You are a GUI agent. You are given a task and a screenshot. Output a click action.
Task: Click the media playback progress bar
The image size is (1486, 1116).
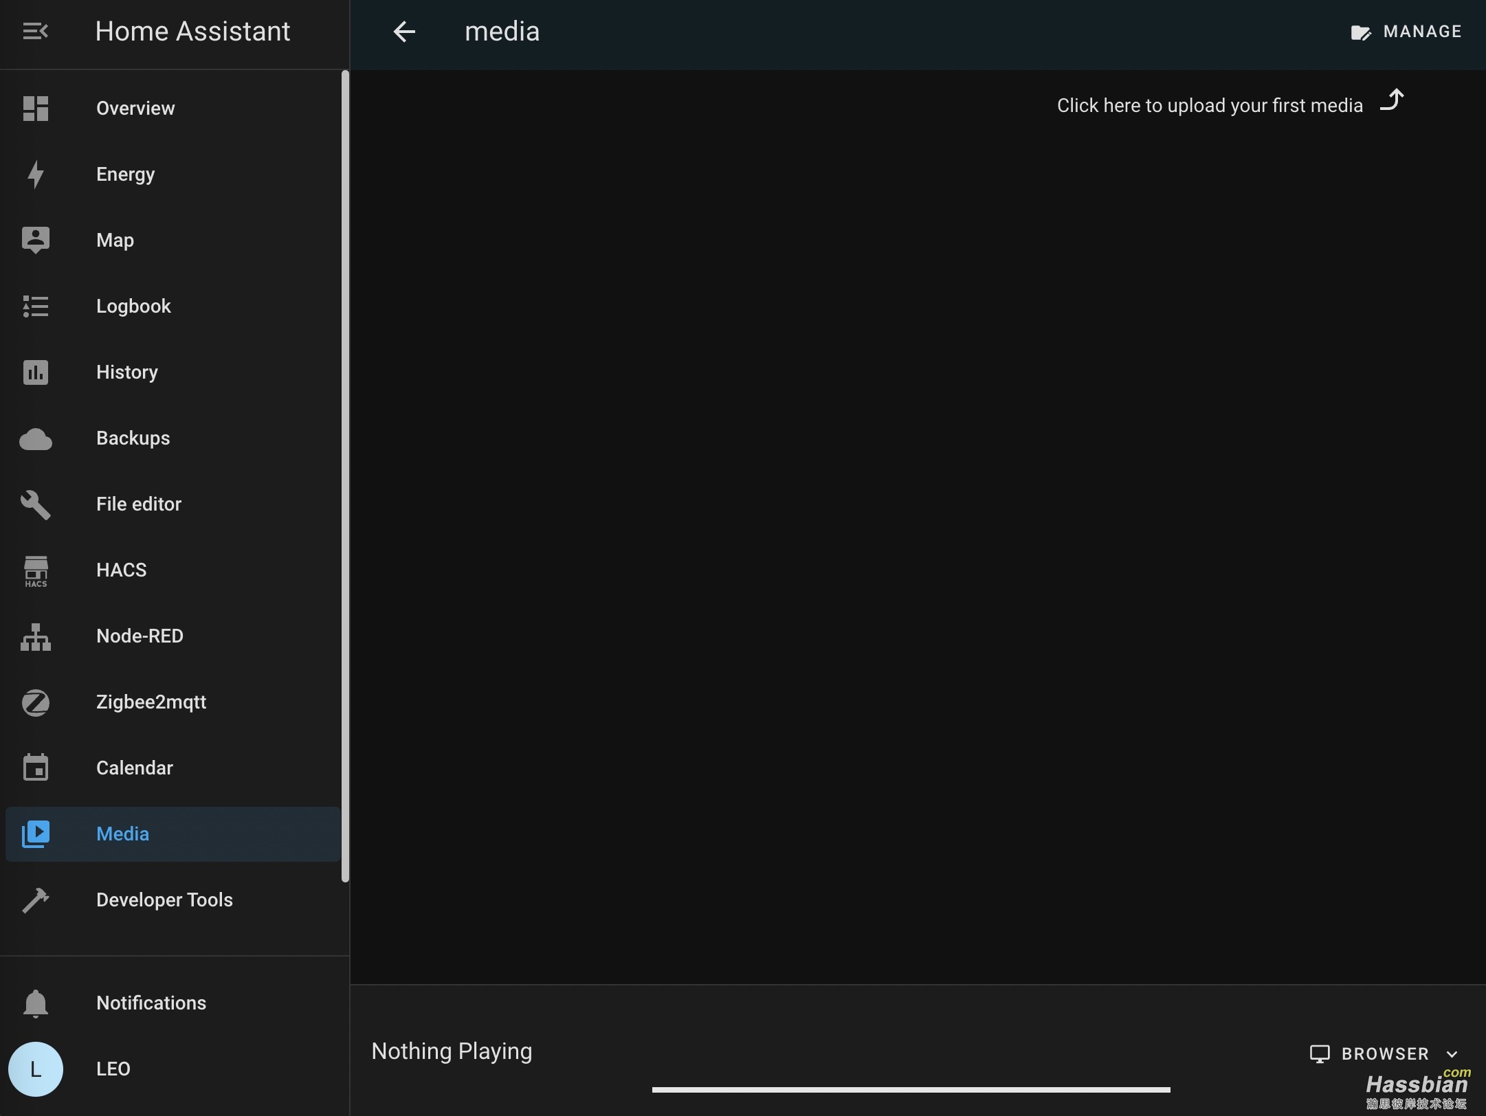(911, 1090)
